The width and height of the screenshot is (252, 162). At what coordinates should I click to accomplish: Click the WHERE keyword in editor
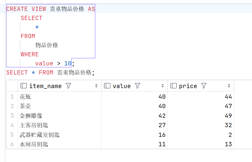[30, 54]
